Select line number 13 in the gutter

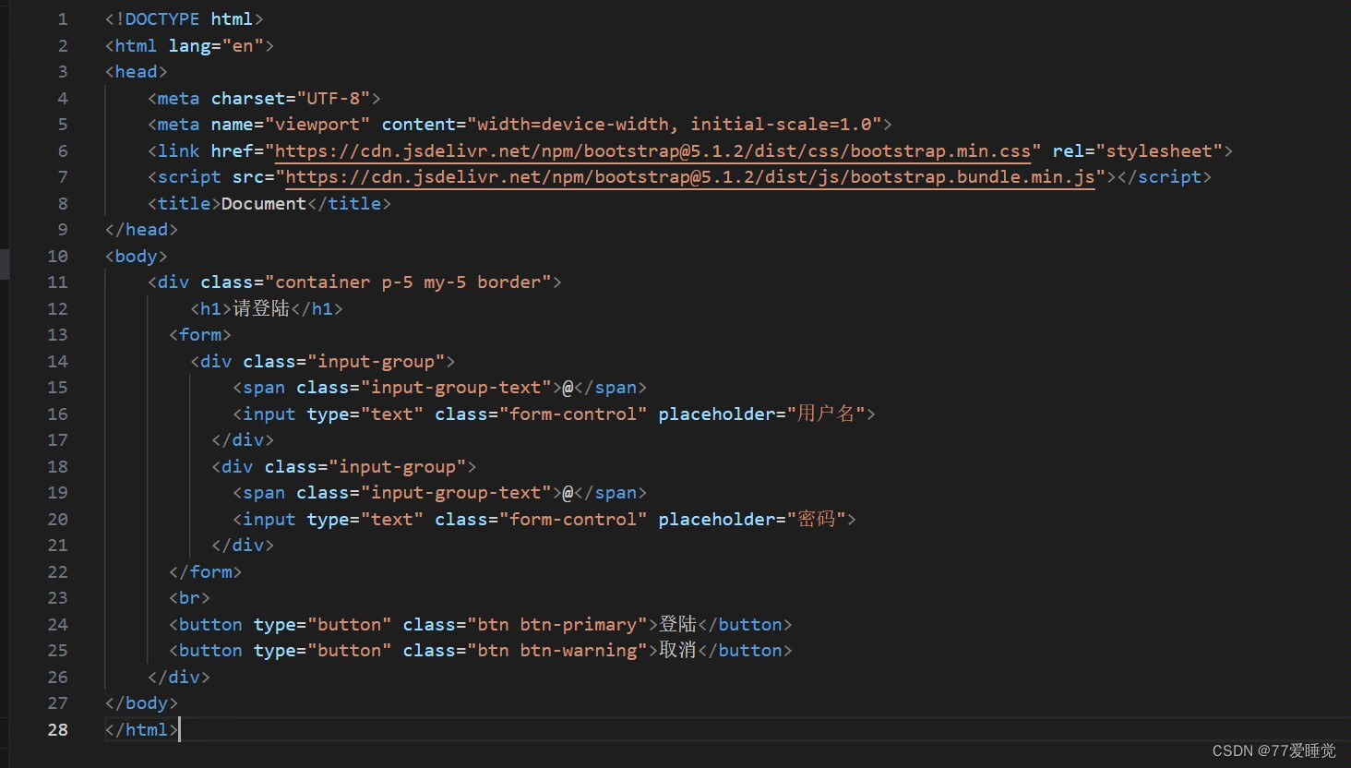coord(57,334)
